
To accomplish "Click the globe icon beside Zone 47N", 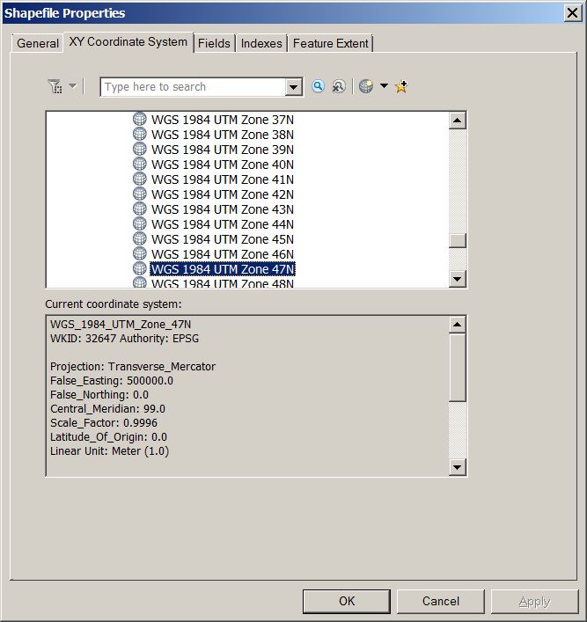I will pyautogui.click(x=139, y=268).
